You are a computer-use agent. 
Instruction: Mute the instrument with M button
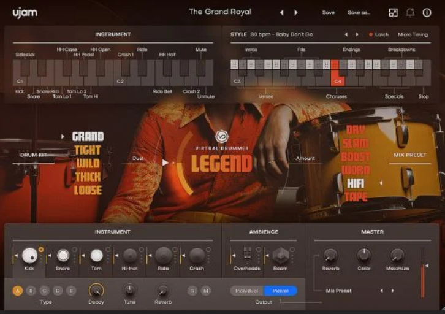[206, 291]
